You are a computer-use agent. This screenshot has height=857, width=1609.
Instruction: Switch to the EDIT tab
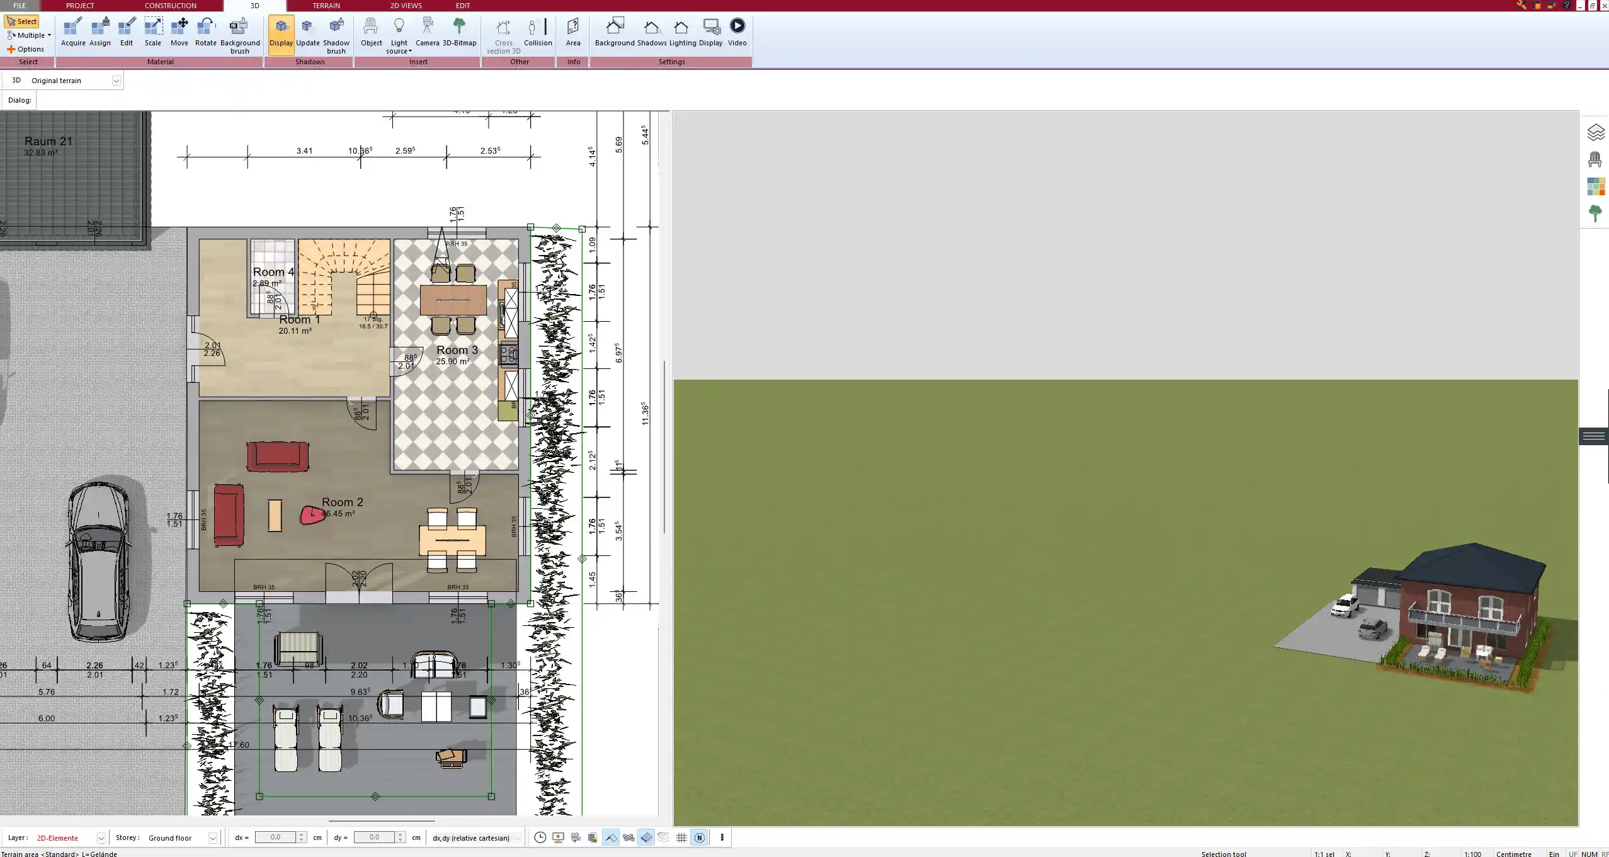coord(463,6)
